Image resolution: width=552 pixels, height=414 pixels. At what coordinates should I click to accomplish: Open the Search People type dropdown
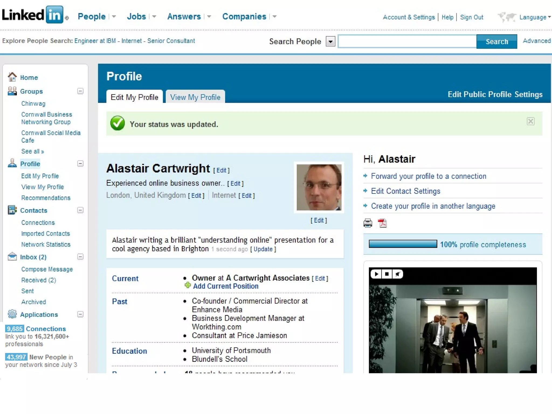(x=330, y=42)
